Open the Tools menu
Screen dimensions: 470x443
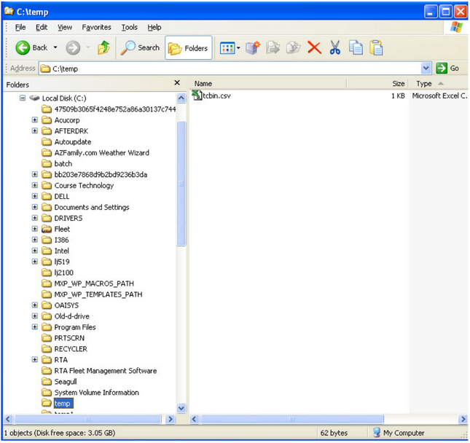tap(130, 27)
